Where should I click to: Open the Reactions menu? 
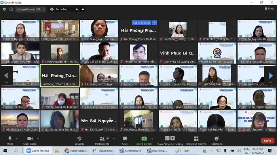[216, 140]
